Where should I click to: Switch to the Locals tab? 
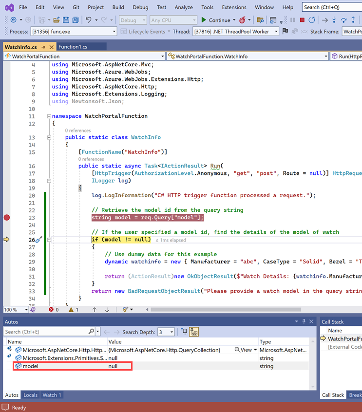31,395
